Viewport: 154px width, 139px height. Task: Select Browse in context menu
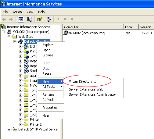point(51,55)
